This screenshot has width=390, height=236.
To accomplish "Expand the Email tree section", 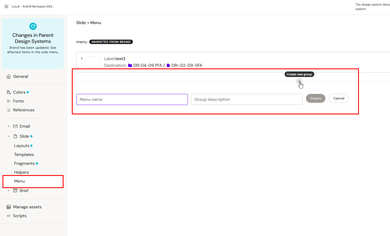I will tap(9, 126).
